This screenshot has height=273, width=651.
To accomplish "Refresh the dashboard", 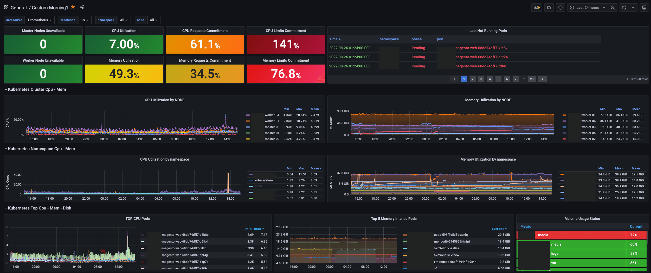I will pyautogui.click(x=624, y=8).
